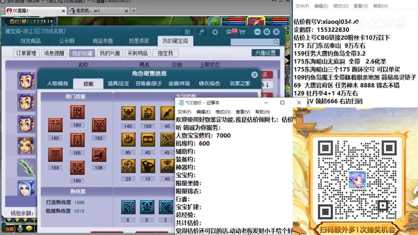Click the search magnifier icon
This screenshot has height=235, width=418.
(276, 42)
